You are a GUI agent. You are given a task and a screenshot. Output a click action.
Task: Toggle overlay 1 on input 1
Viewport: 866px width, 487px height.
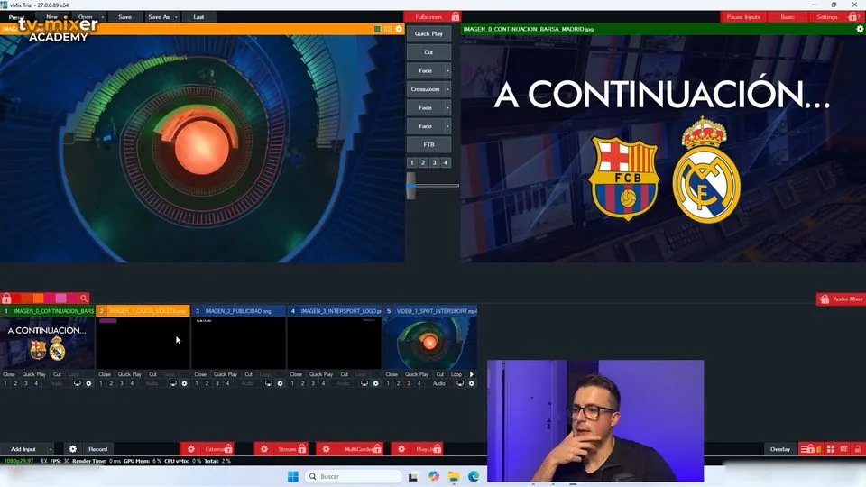pos(5,383)
